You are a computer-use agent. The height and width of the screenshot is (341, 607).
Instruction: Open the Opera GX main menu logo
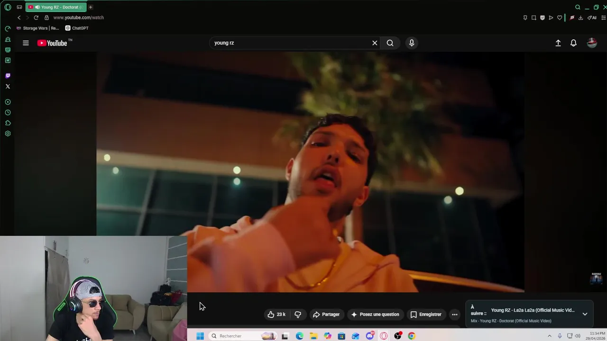tap(8, 7)
